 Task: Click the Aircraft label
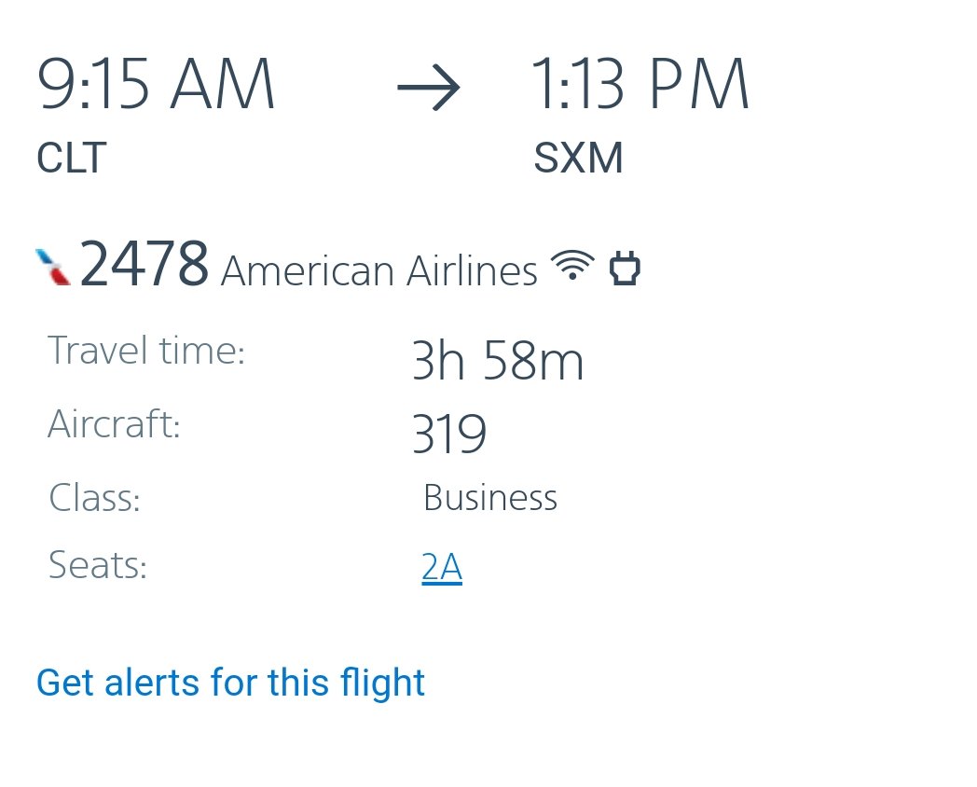114,425
